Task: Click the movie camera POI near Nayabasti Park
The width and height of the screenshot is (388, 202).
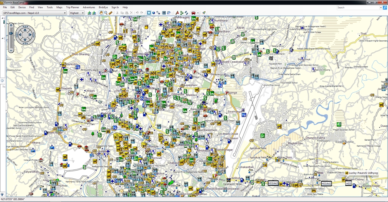Action: coord(271,58)
